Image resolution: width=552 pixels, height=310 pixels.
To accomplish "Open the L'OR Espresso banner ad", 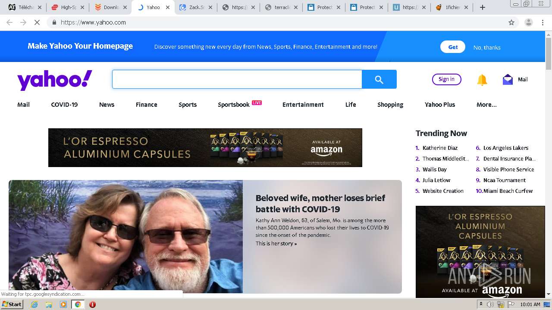I will (205, 148).
